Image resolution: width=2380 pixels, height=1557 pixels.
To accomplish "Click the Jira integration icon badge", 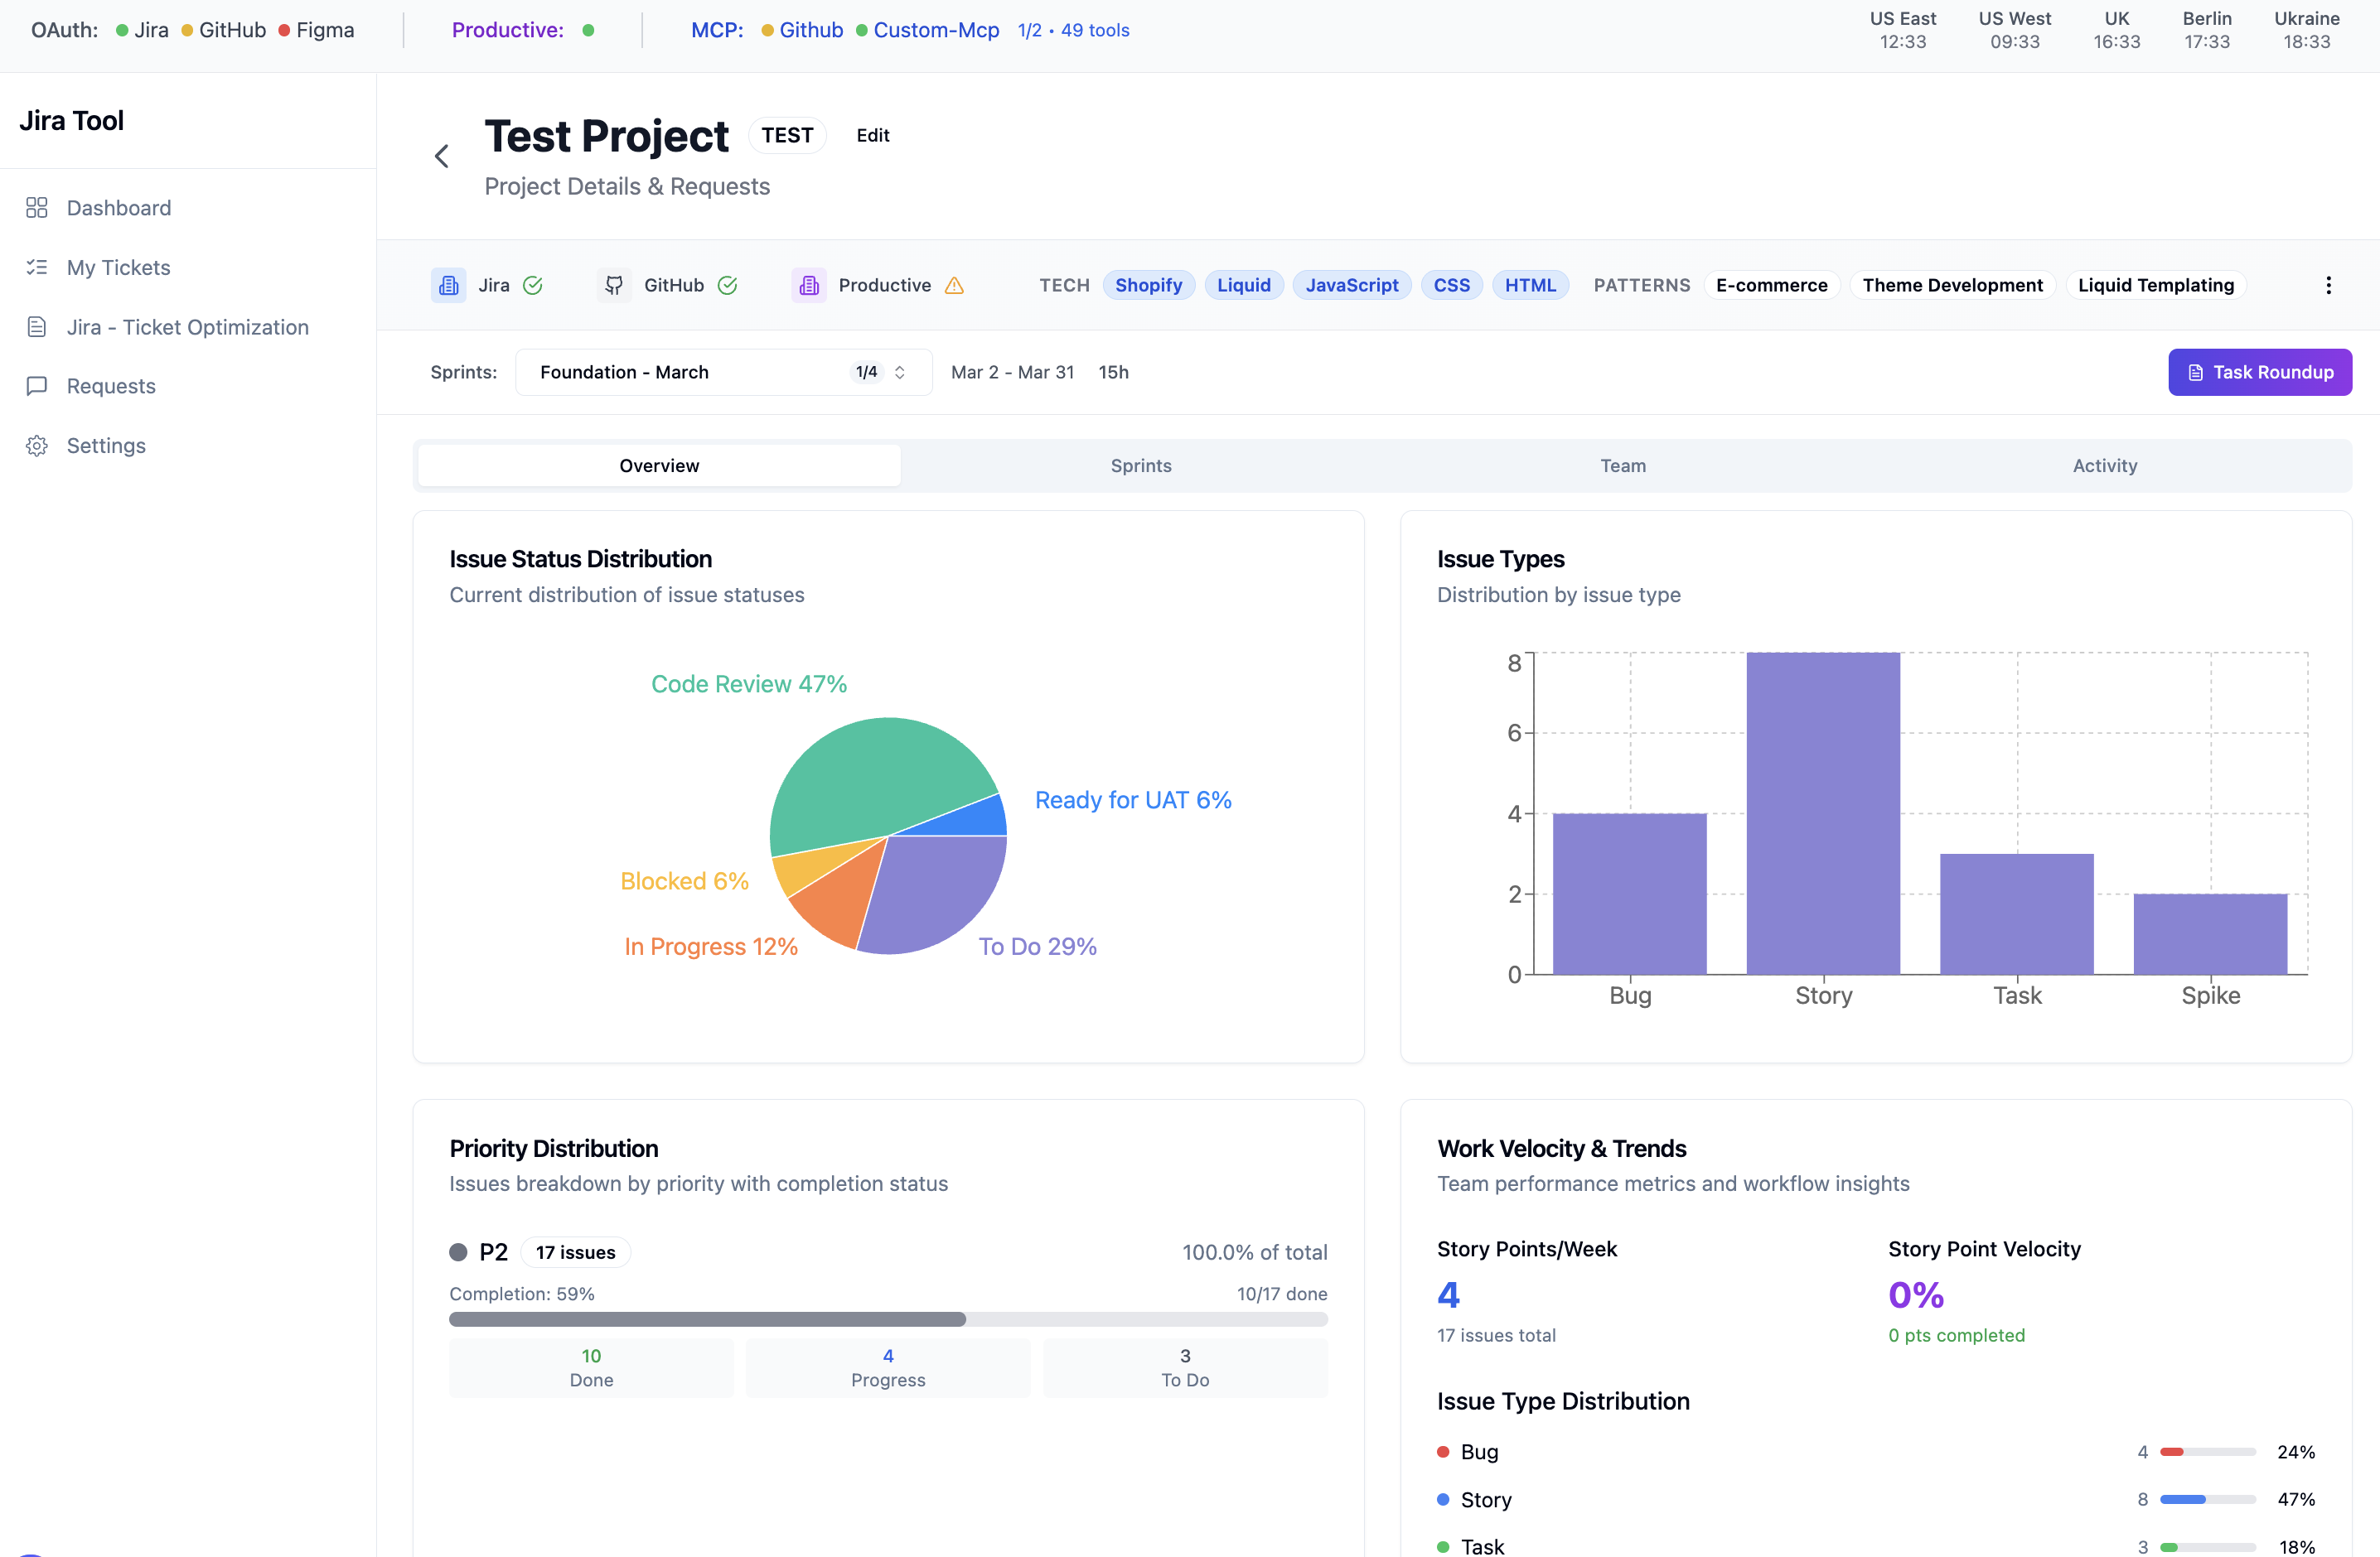I will point(449,286).
